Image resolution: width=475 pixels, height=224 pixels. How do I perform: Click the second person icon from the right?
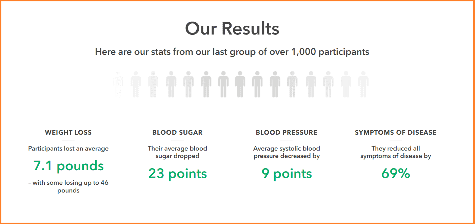tap(346, 84)
